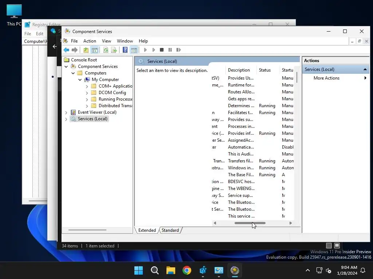
Task: Switch to the Extended tab
Action: 147,230
